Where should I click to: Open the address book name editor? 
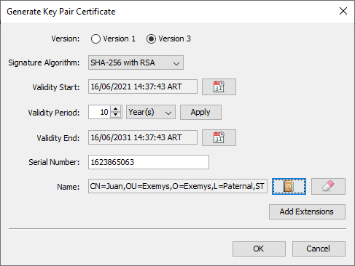pos(289,187)
